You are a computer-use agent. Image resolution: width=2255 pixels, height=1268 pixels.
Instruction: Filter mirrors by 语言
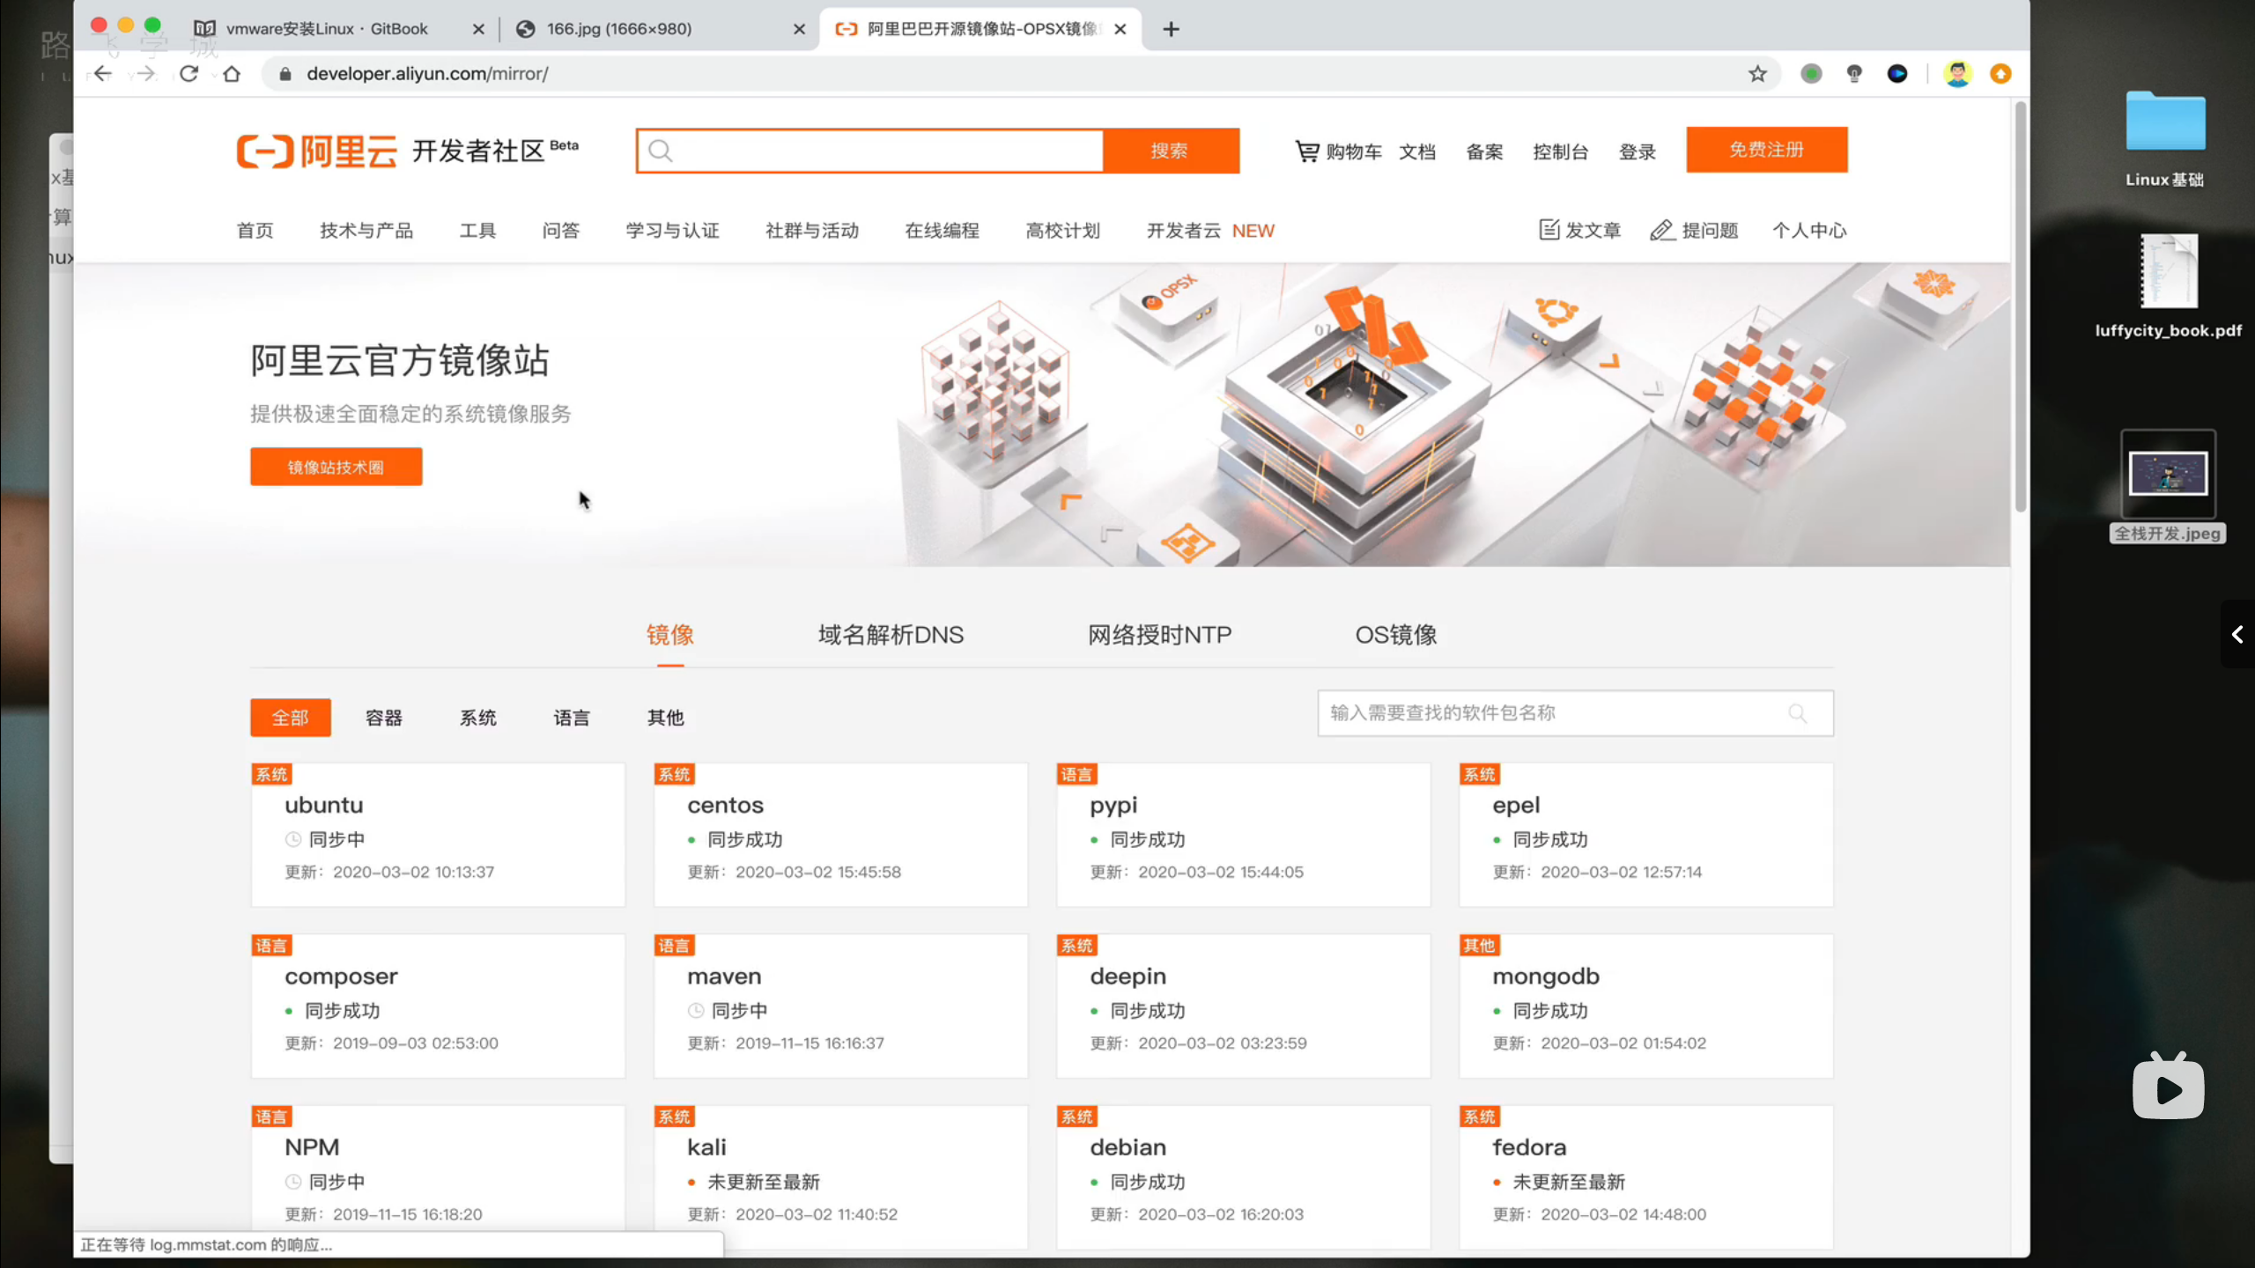pyautogui.click(x=572, y=718)
